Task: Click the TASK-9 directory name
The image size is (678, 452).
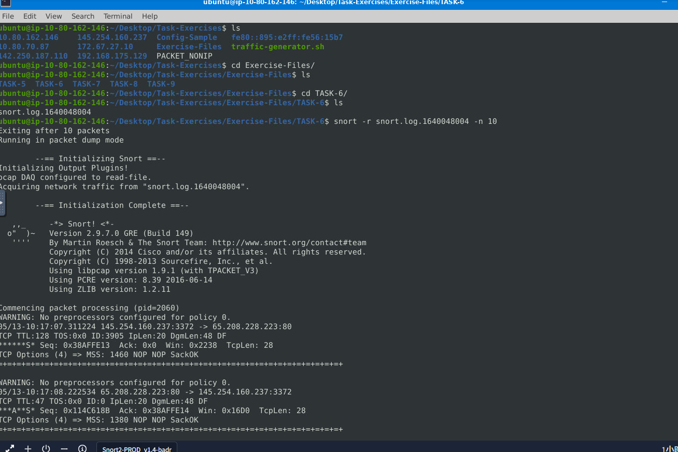Action: [x=161, y=84]
